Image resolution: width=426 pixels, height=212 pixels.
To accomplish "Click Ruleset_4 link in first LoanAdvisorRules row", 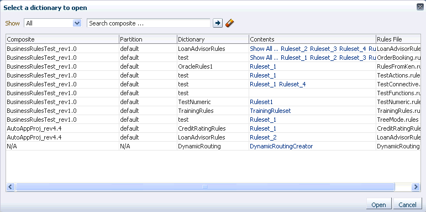I will (x=353, y=49).
